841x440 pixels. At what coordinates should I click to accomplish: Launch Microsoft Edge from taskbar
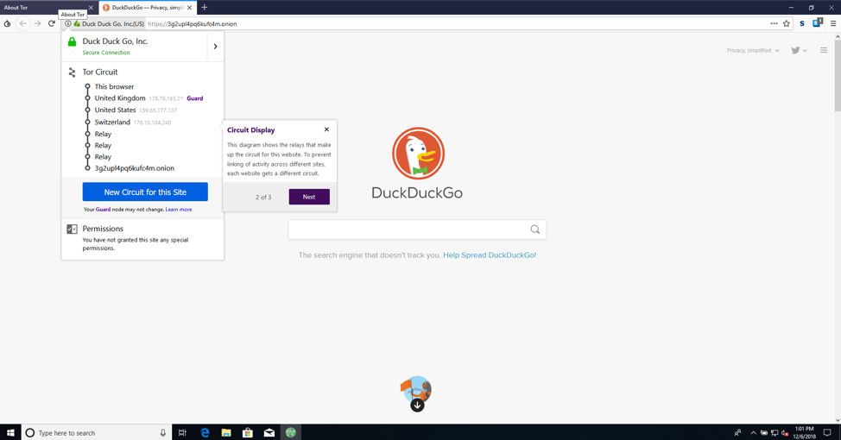click(205, 432)
